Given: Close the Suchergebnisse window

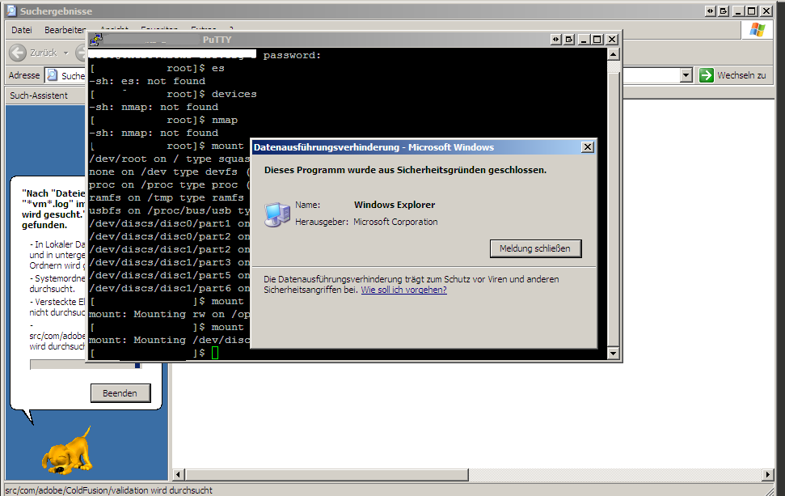Looking at the screenshot, I should coord(766,11).
